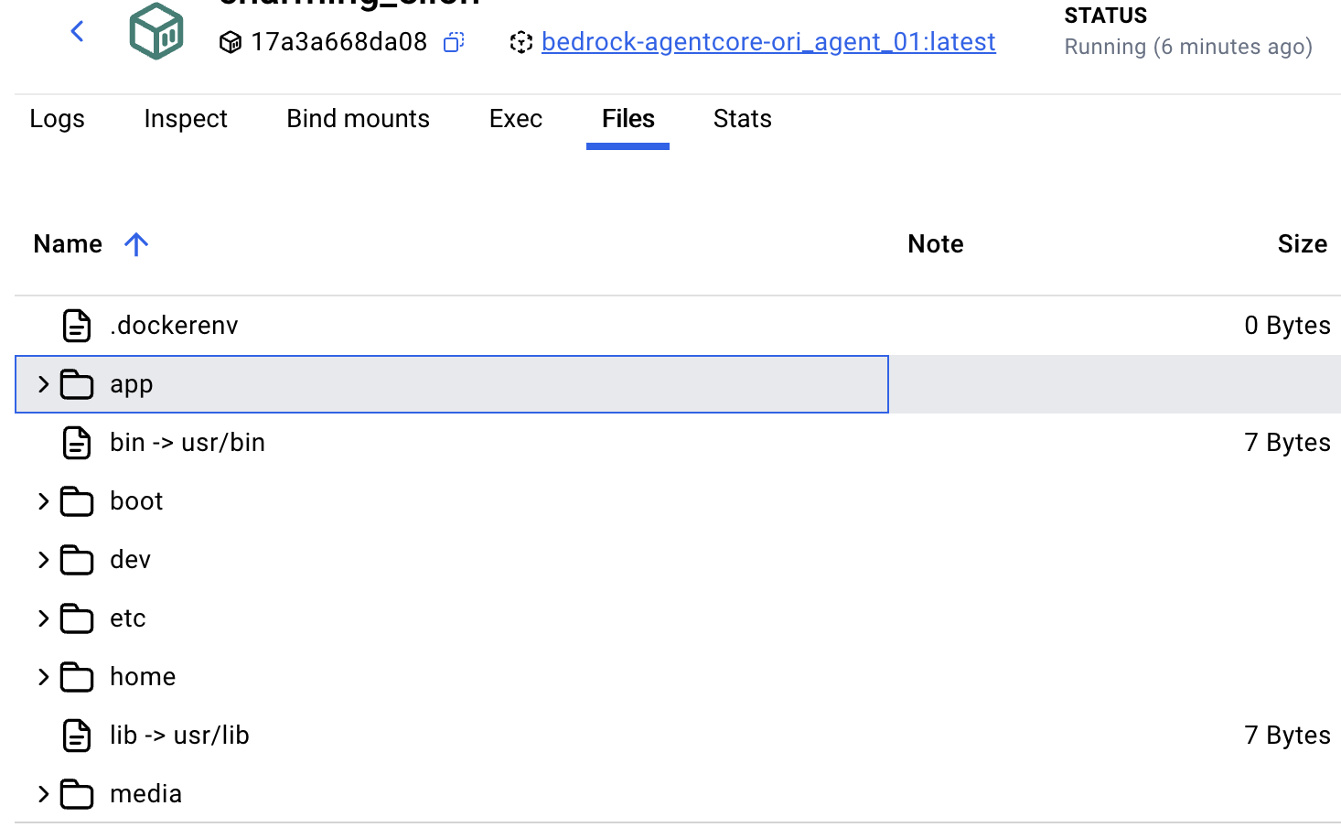The height and width of the screenshot is (838, 1341).
Task: Click the file icon for the bin symlink
Action: [77, 443]
